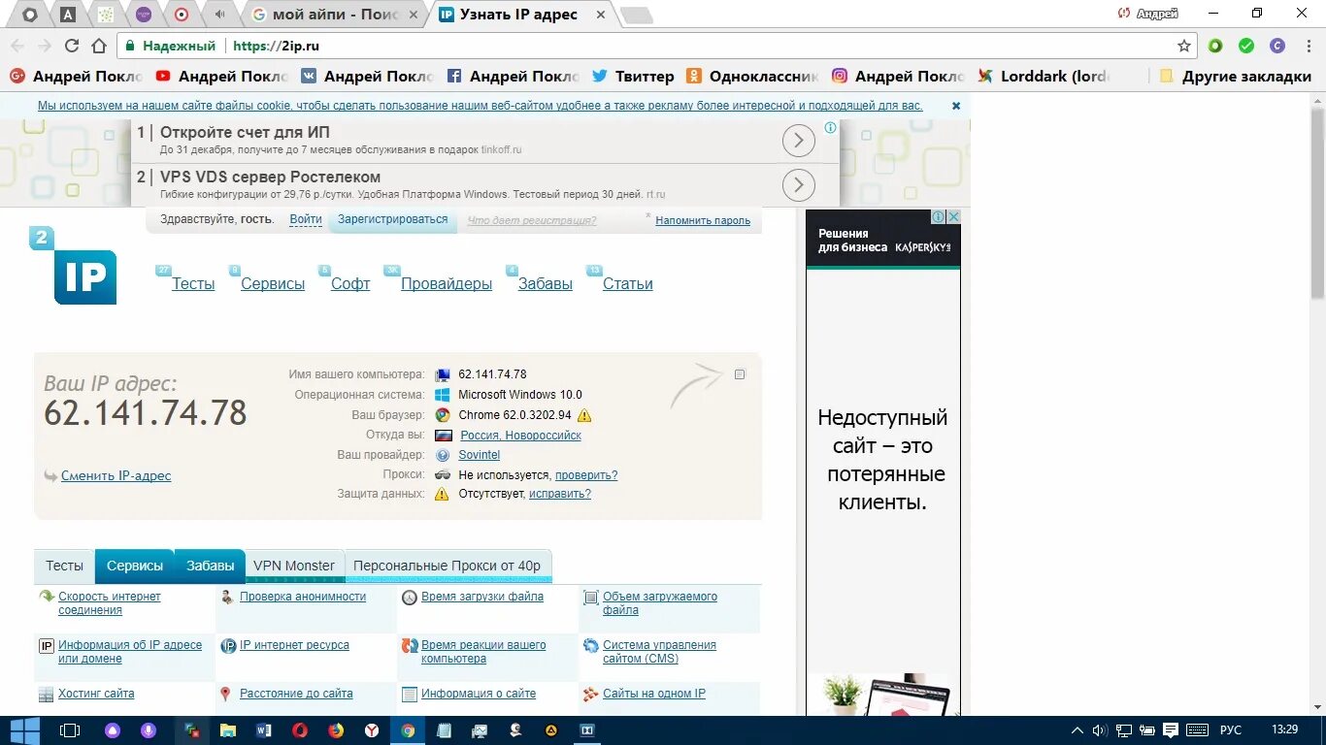Show hidden system tray icons
The image size is (1326, 745).
[x=1077, y=730]
